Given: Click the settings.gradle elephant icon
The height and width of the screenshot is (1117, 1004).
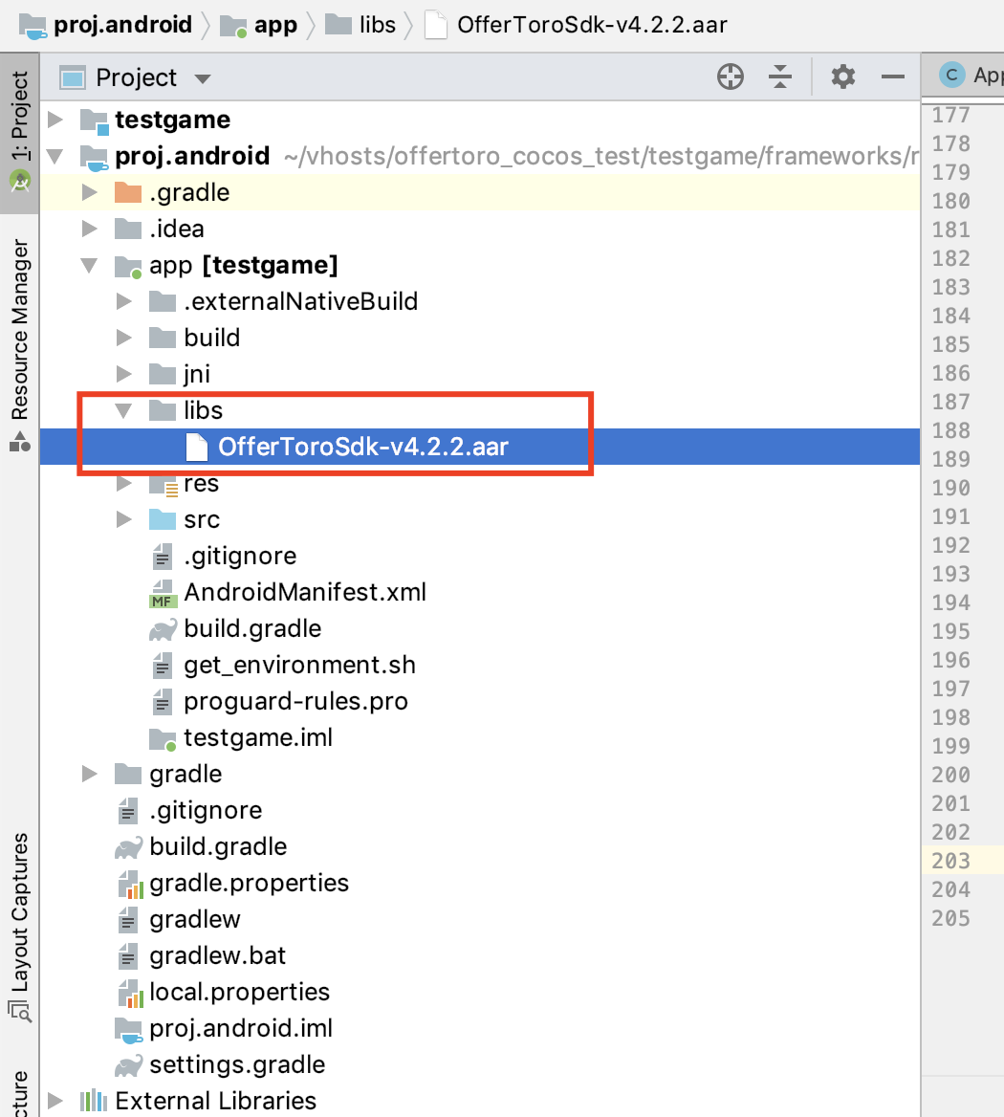Looking at the screenshot, I should click(129, 1065).
